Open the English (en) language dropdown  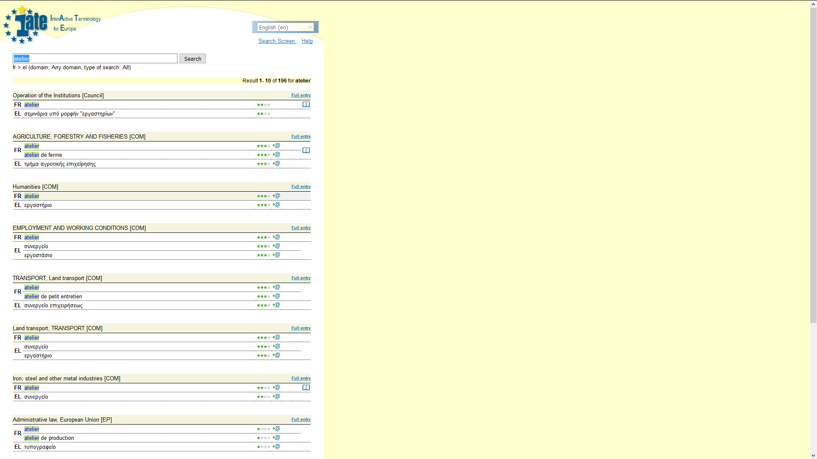point(286,27)
